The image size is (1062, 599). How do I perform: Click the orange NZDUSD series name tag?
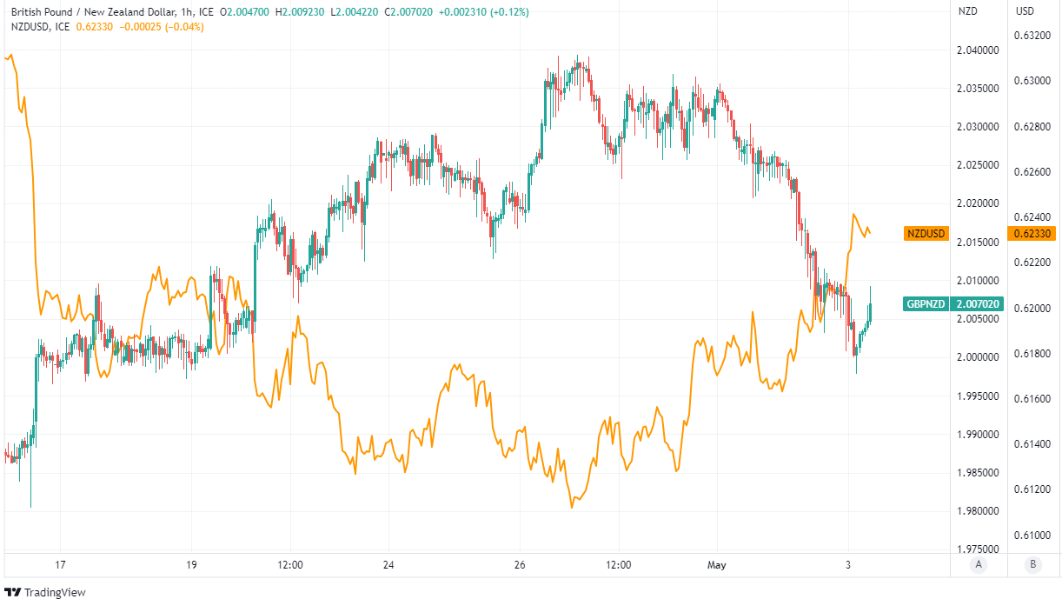926,234
